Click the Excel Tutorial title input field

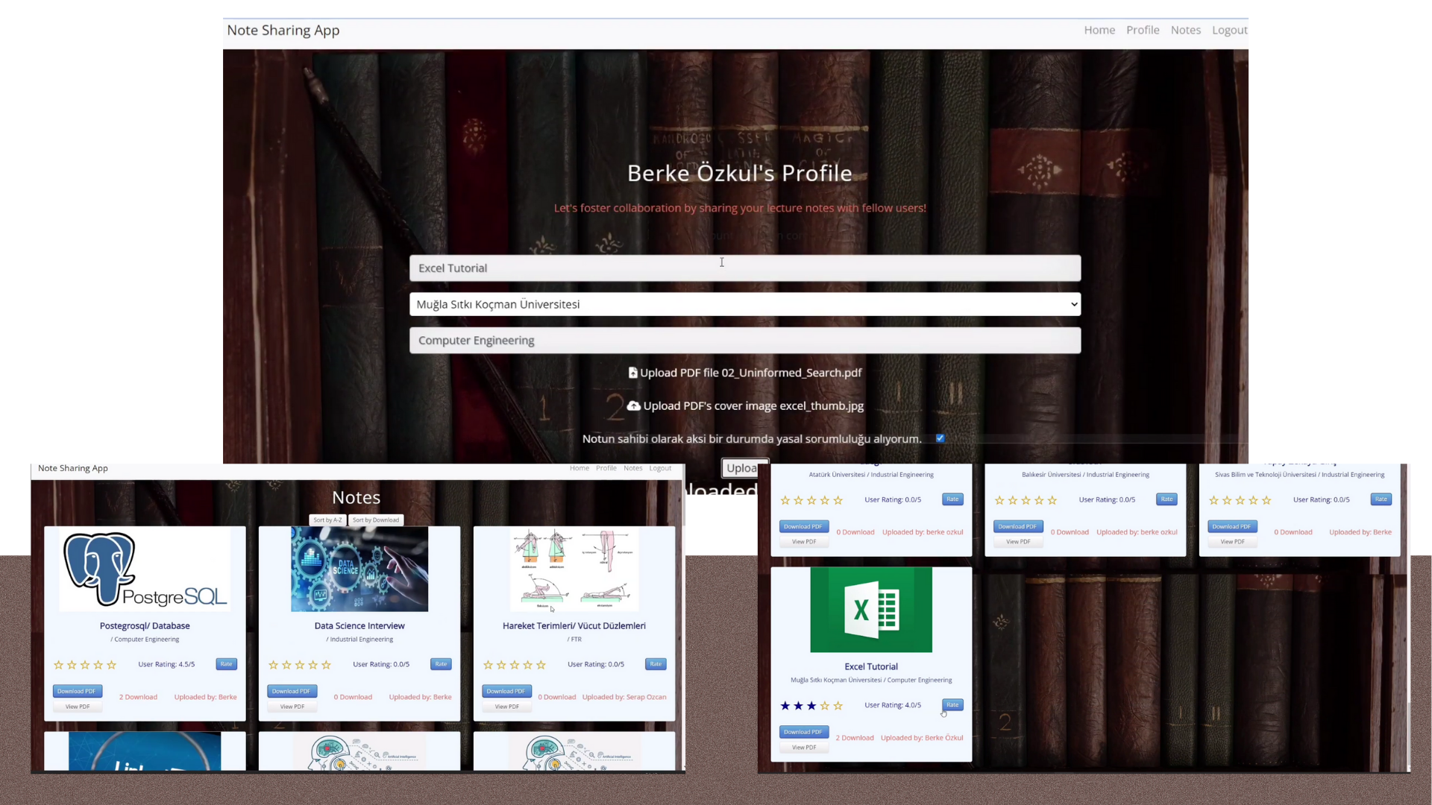click(745, 268)
